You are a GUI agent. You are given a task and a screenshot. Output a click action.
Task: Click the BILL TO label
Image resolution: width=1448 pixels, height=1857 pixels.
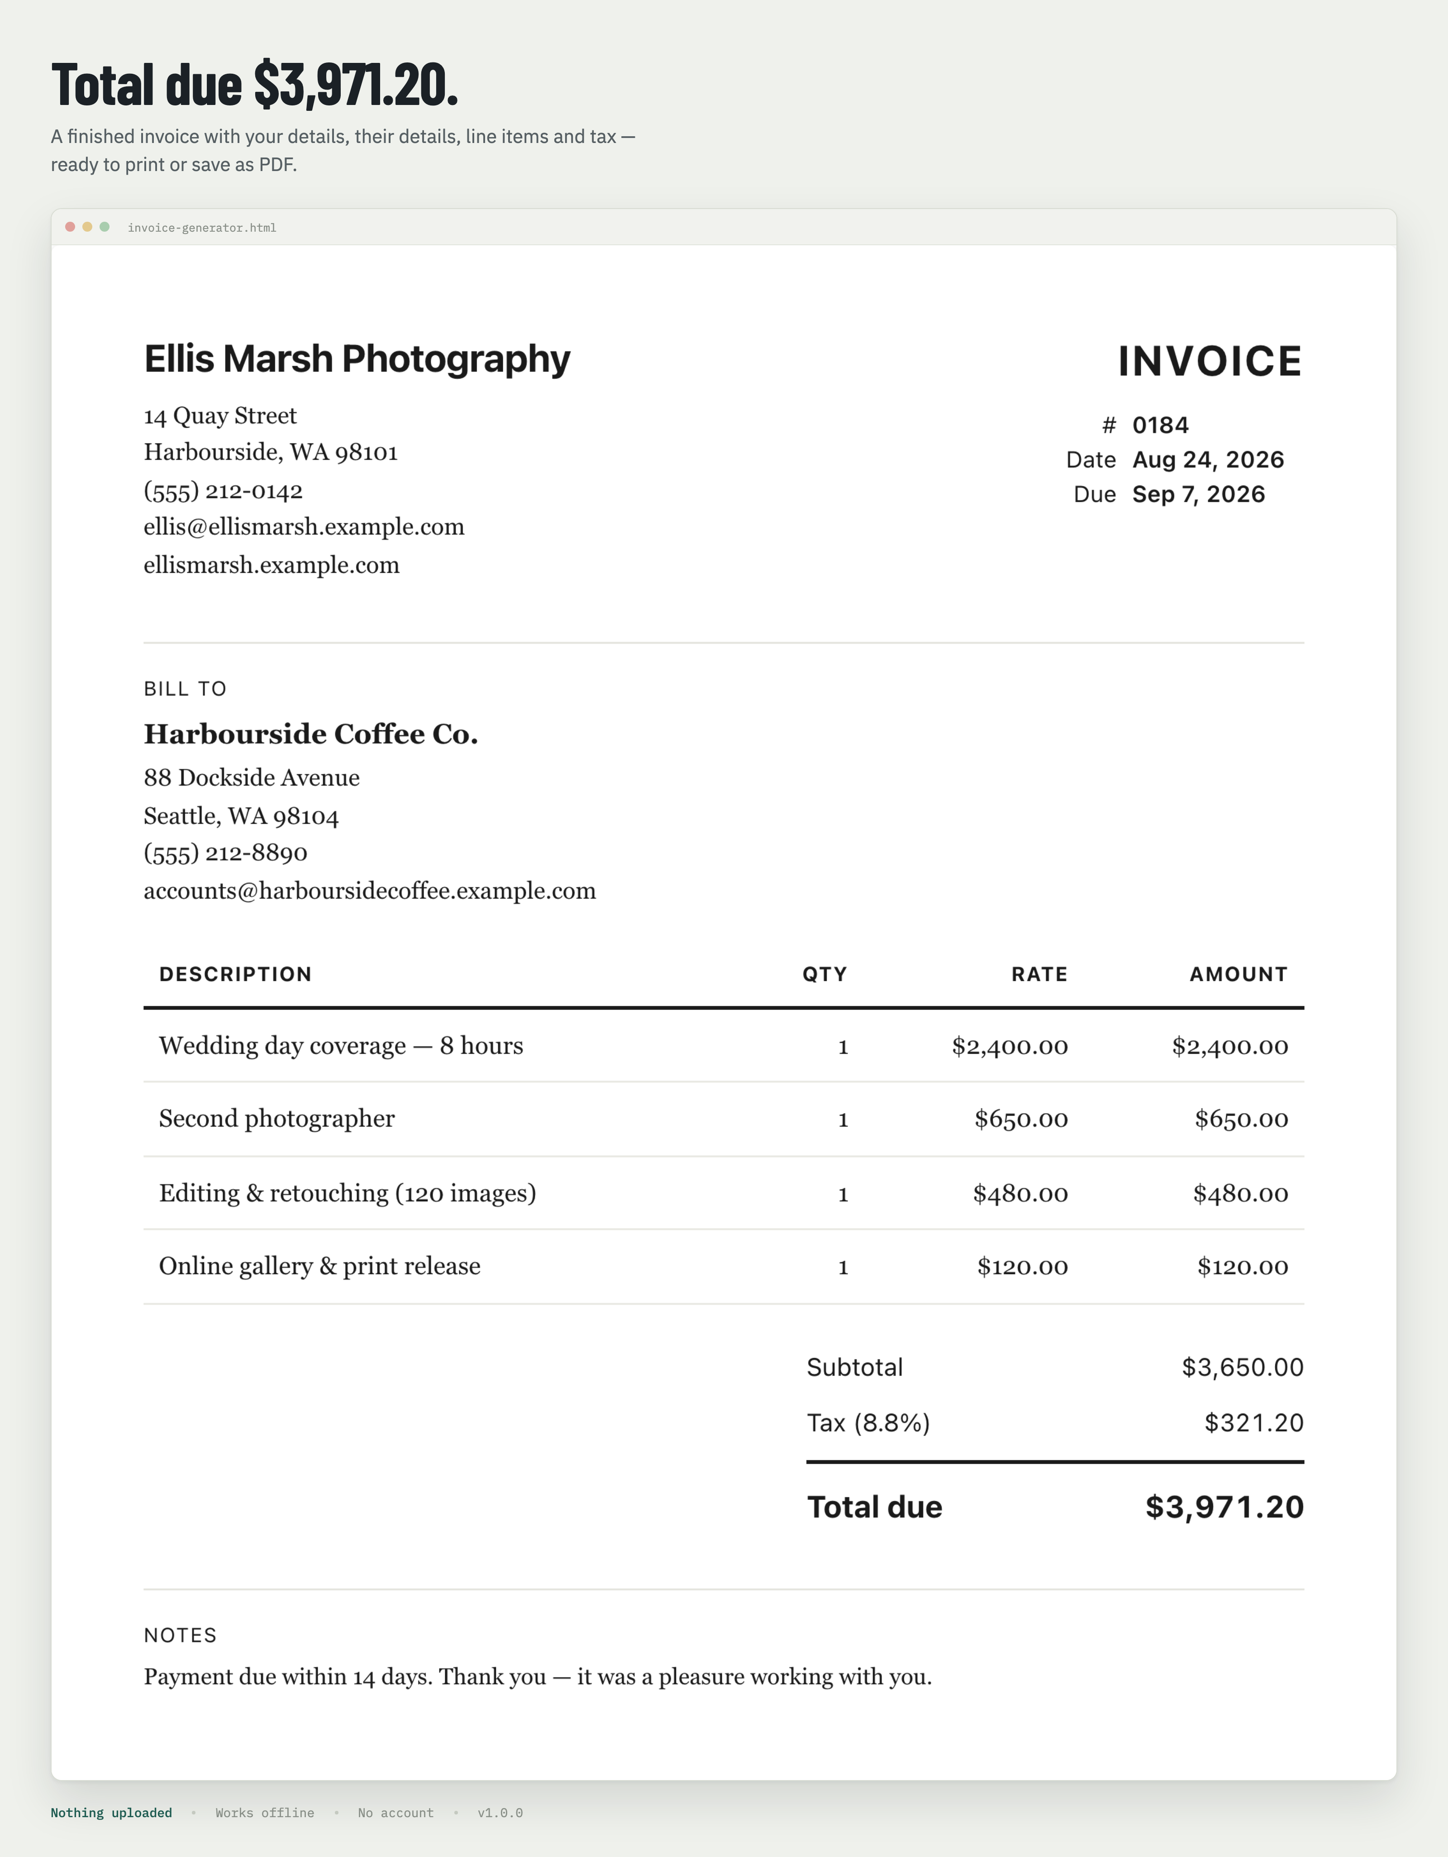(x=186, y=689)
